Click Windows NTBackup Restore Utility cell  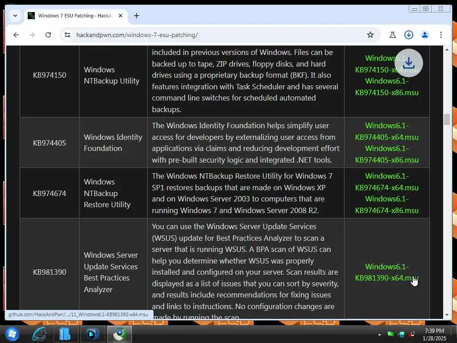tap(113, 193)
